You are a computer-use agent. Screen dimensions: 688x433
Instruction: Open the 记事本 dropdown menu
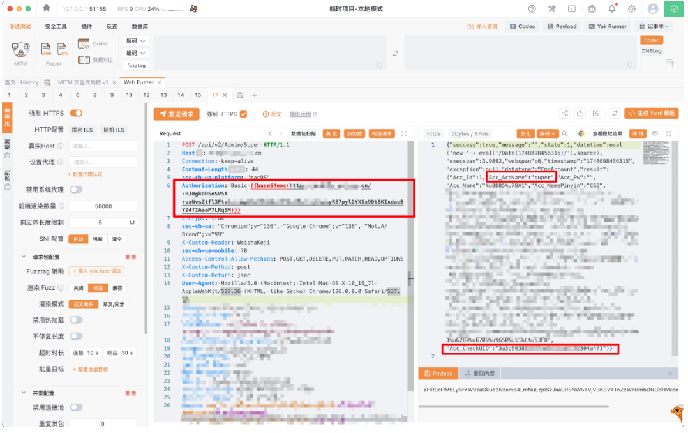654,26
